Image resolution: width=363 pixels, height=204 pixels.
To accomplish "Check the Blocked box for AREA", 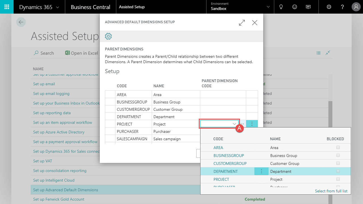I will [338, 147].
